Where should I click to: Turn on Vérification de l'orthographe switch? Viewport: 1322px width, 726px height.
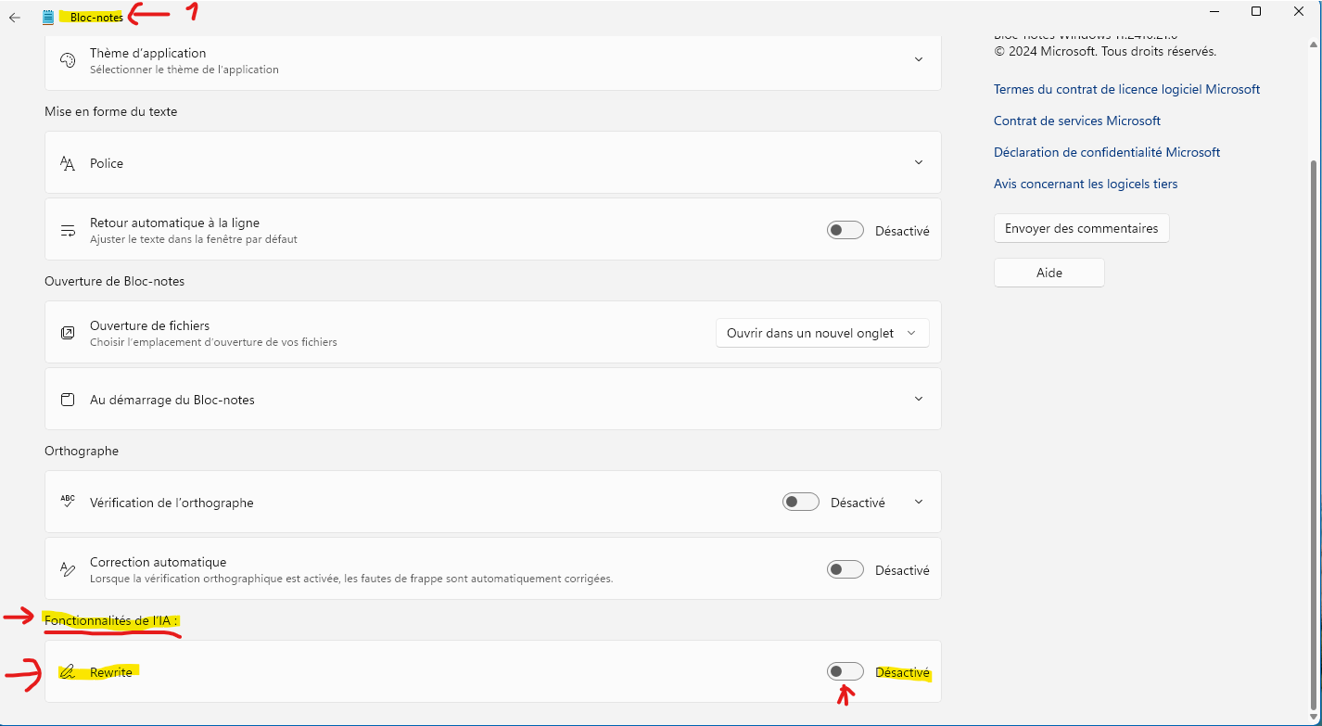point(801,503)
